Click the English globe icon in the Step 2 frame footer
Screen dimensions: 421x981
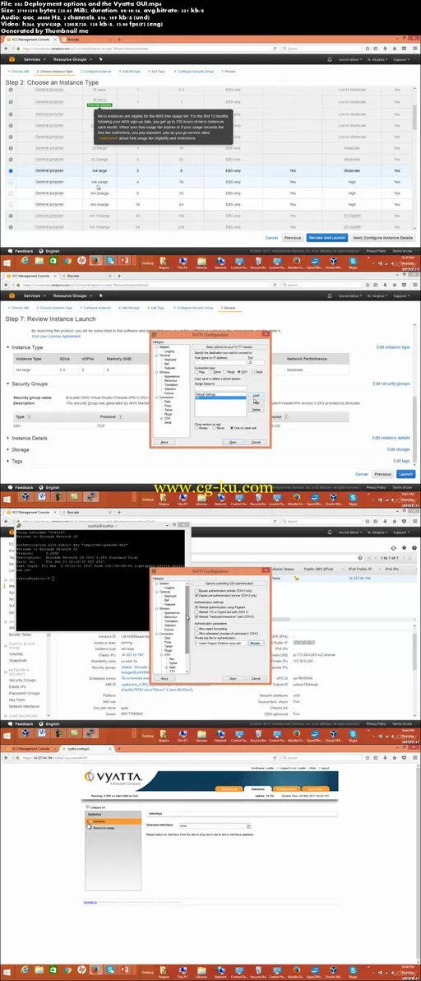pyautogui.click(x=40, y=251)
